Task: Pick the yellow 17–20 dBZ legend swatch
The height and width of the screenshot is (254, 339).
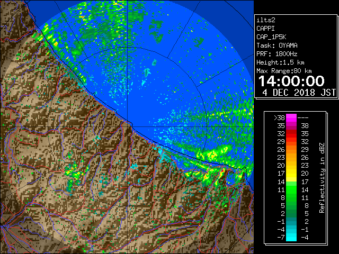Action: tap(291, 174)
